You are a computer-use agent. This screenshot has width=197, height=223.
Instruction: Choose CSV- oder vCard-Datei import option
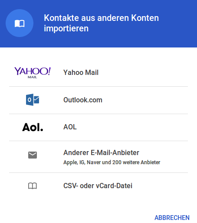pos(98,186)
